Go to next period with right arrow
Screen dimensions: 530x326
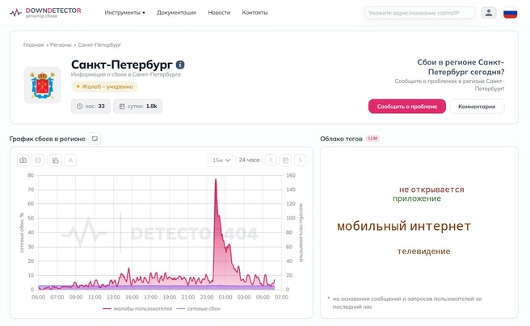coord(301,160)
